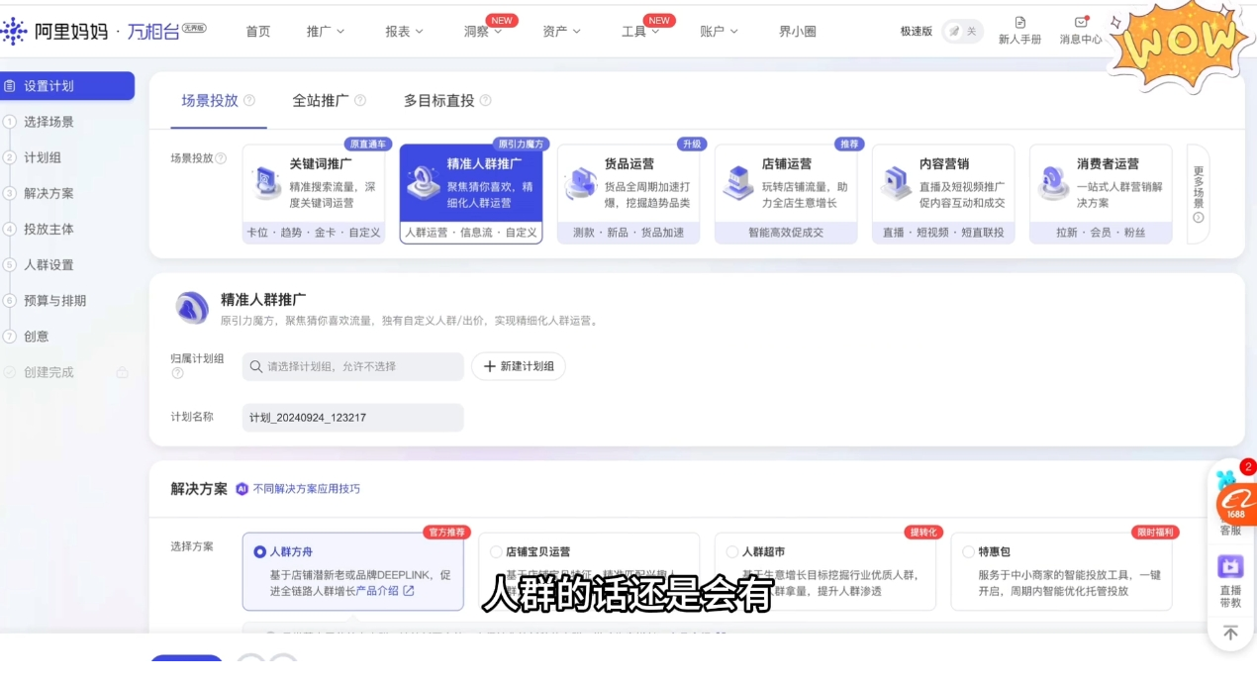This screenshot has height=684, width=1257.
Task: Open 直播带教 floating icon
Action: coord(1230,566)
